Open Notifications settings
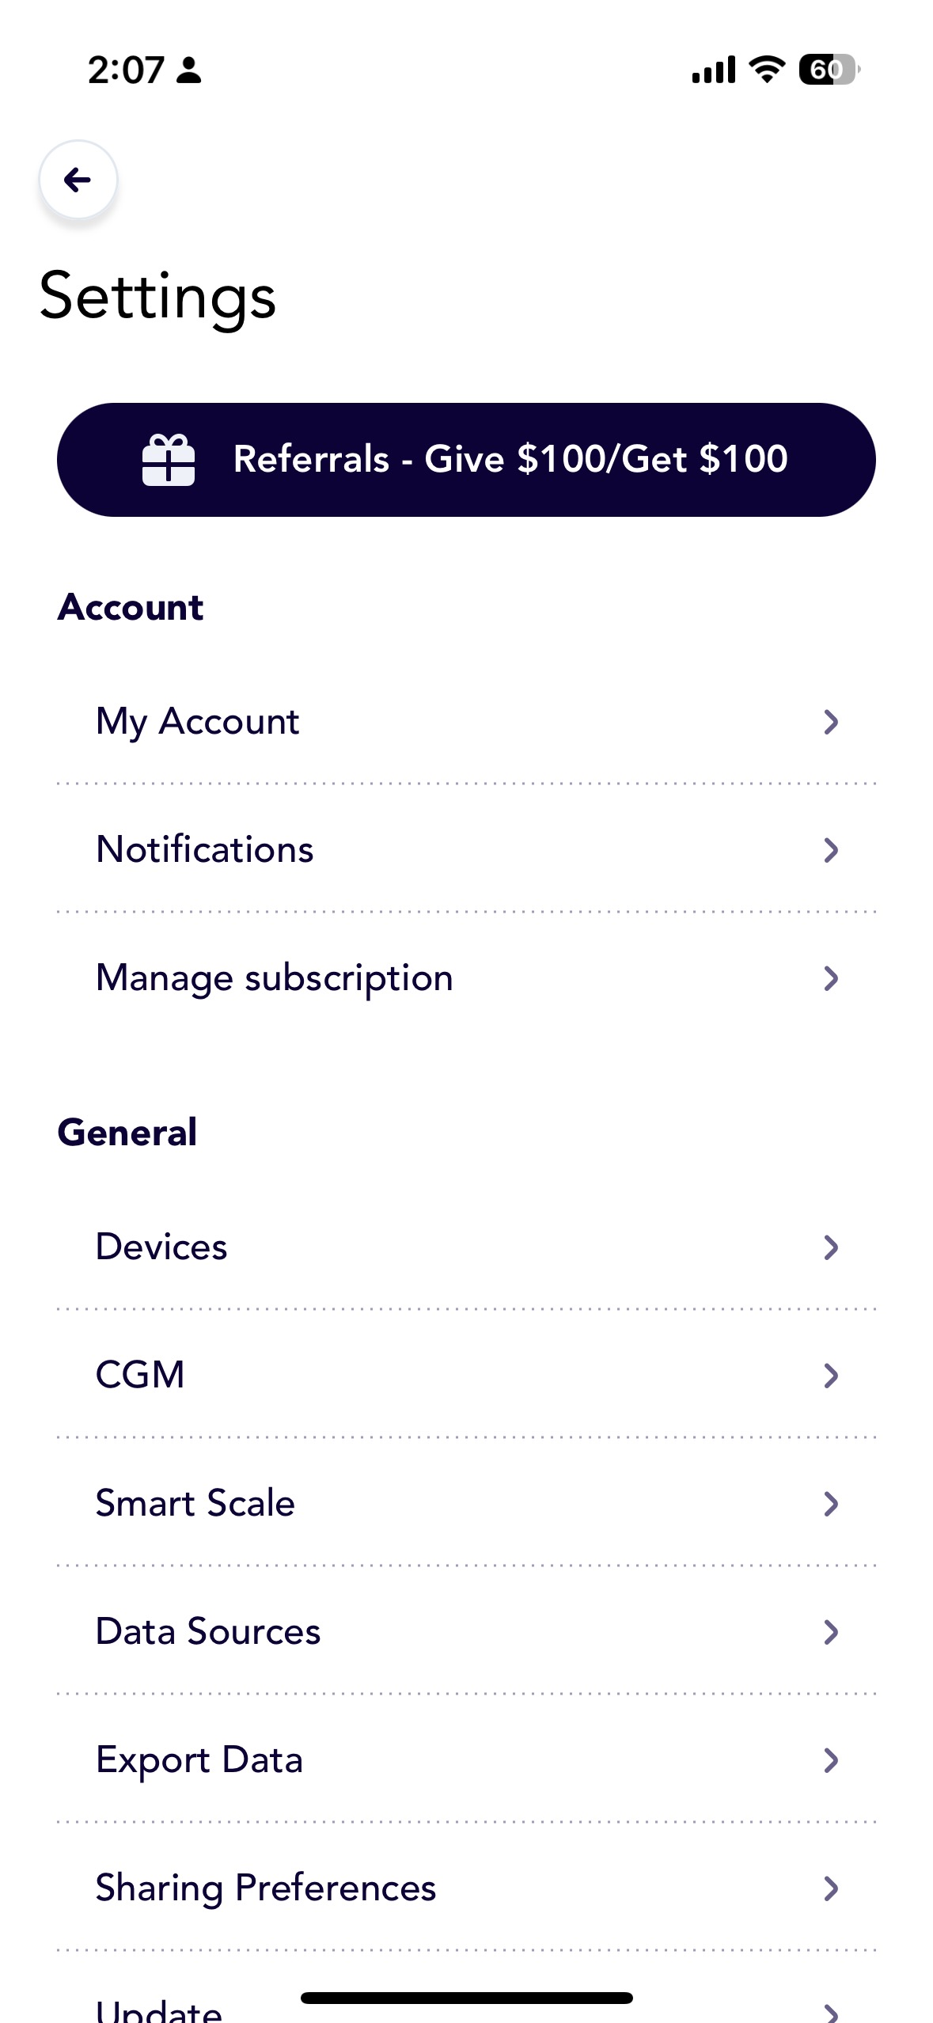The width and height of the screenshot is (933, 2023). (x=466, y=849)
